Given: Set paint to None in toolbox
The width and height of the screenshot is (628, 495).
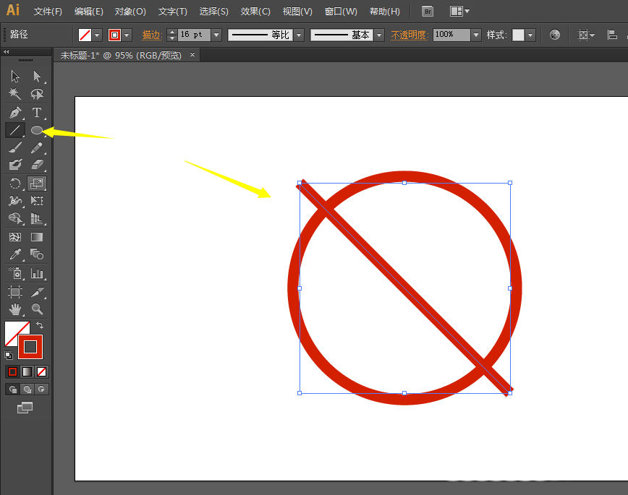Looking at the screenshot, I should [x=42, y=371].
